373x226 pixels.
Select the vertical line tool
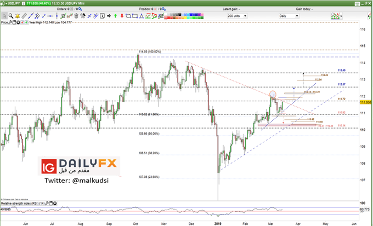click(57, 16)
